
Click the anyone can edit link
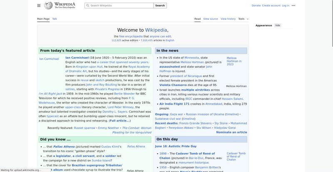(160, 36)
